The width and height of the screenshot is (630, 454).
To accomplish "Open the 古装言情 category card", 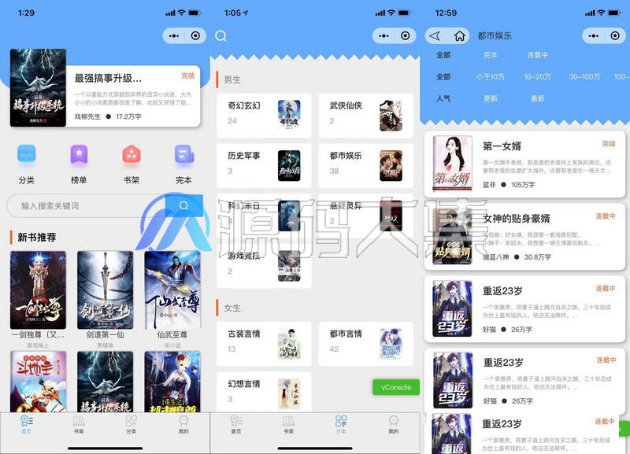I will pos(264,344).
